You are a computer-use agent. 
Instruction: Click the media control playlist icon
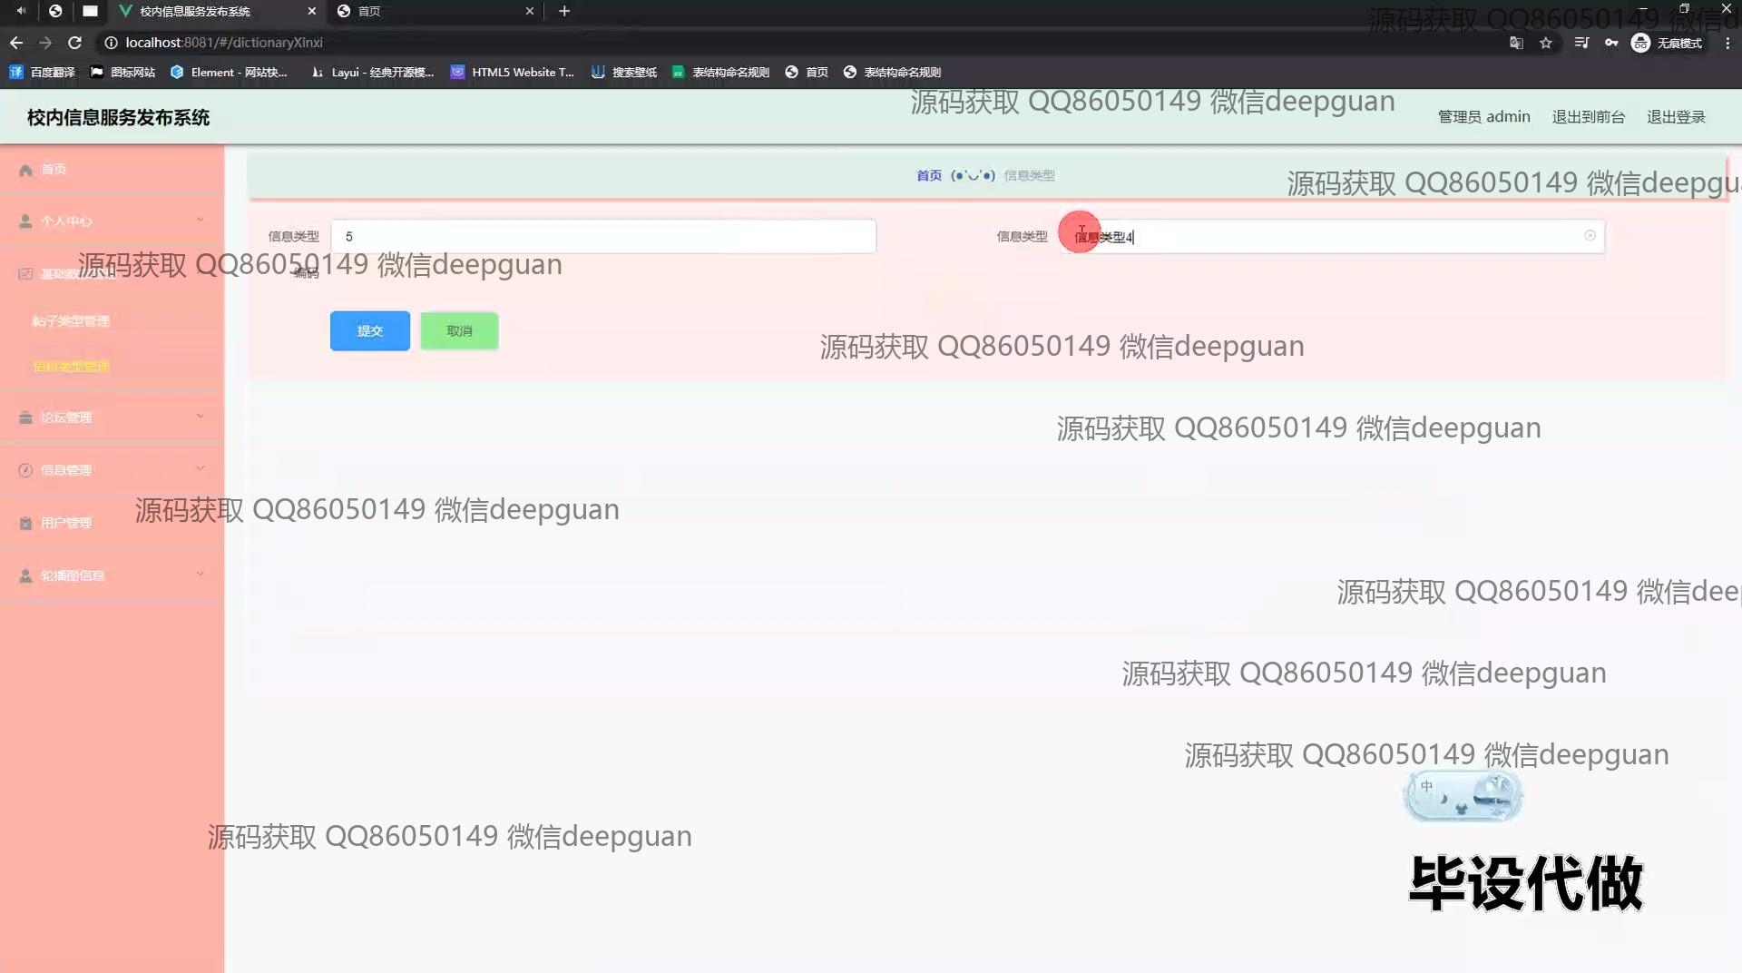1581,43
